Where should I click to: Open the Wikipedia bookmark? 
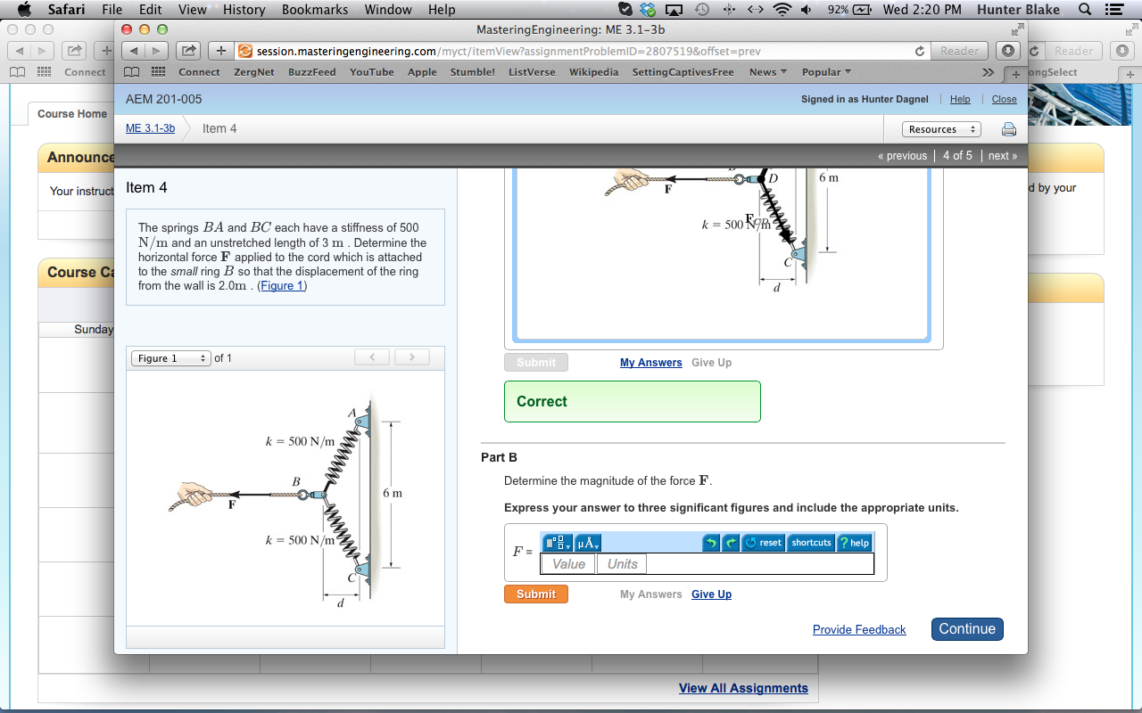(x=593, y=72)
